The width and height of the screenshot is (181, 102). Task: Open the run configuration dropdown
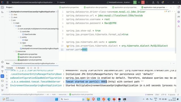point(119,2)
